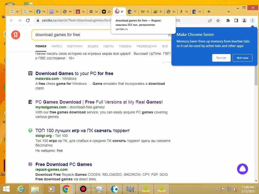Open the Alice assistant purple button
The width and height of the screenshot is (259, 194).
pos(243,169)
